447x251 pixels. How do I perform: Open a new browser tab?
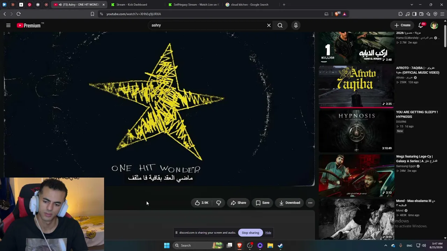click(284, 5)
